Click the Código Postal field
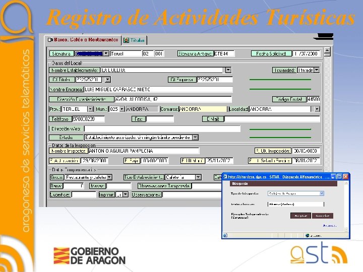The width and height of the screenshot is (363, 272). 314,99
